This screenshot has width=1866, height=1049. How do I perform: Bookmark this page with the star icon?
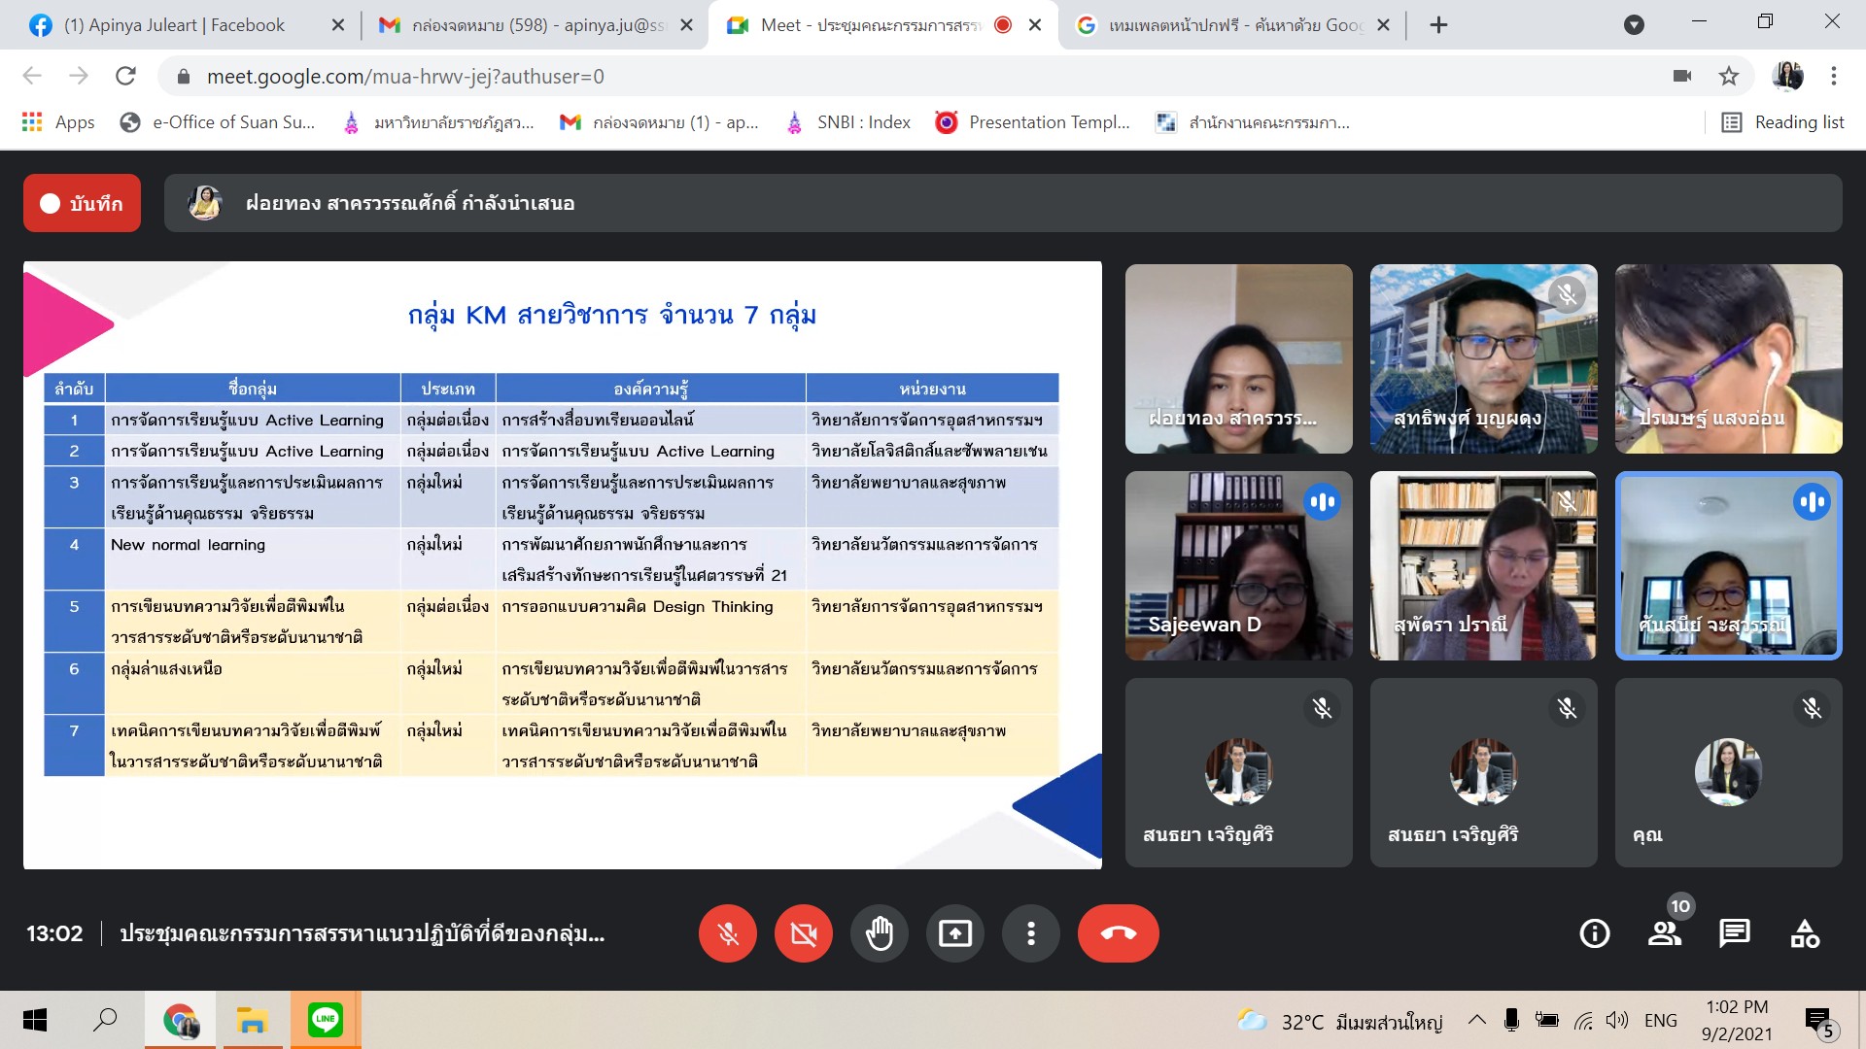click(1728, 76)
